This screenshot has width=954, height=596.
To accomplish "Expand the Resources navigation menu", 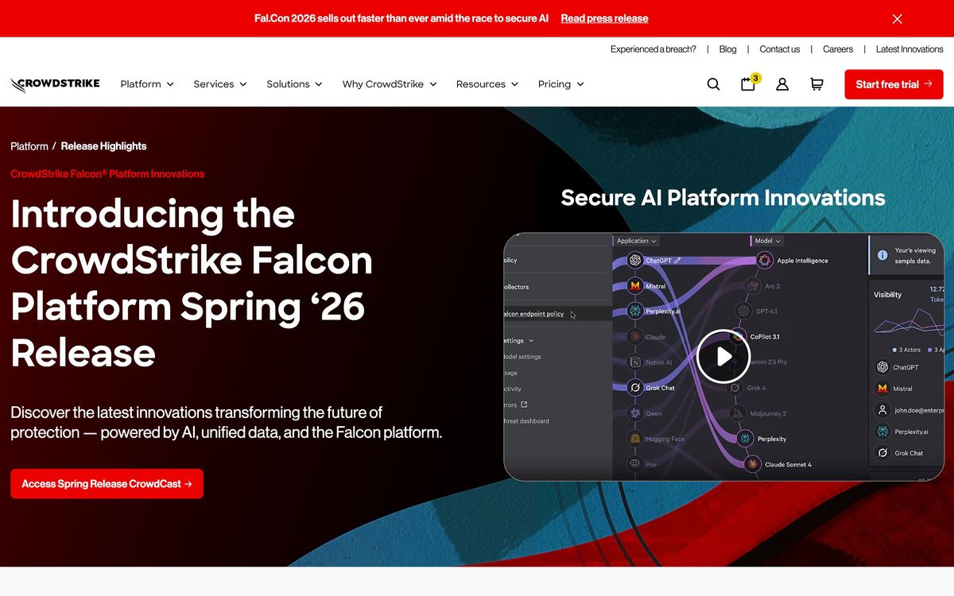I will [487, 84].
